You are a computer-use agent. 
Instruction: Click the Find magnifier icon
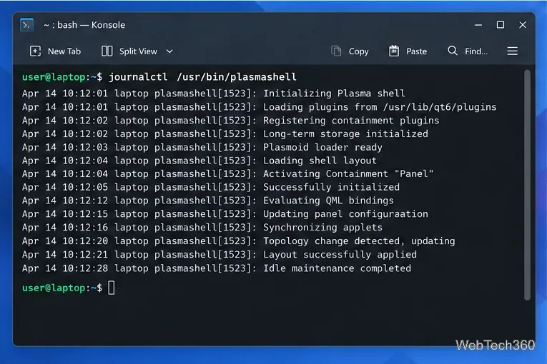point(453,51)
